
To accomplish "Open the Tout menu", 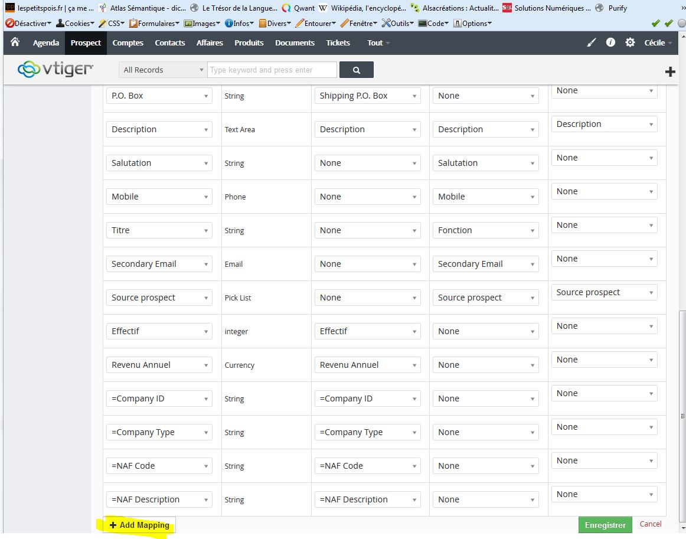I will [378, 43].
